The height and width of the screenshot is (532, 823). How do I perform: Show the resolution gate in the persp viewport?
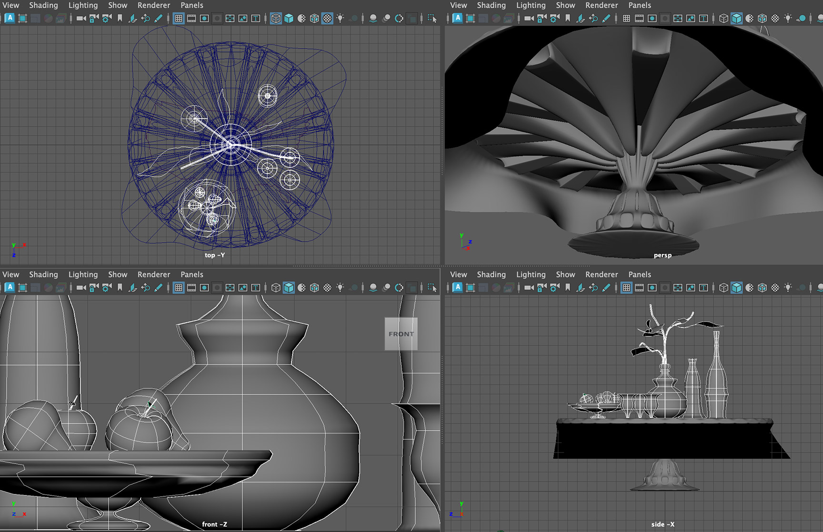(652, 19)
